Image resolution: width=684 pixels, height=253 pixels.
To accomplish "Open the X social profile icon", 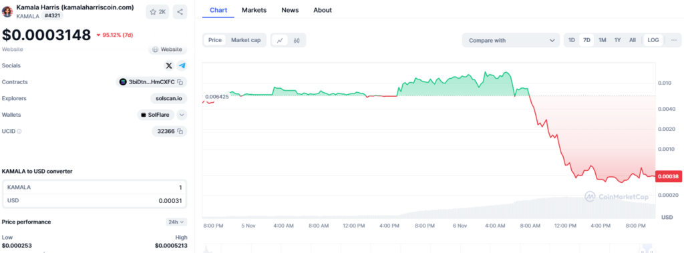I will pyautogui.click(x=169, y=66).
